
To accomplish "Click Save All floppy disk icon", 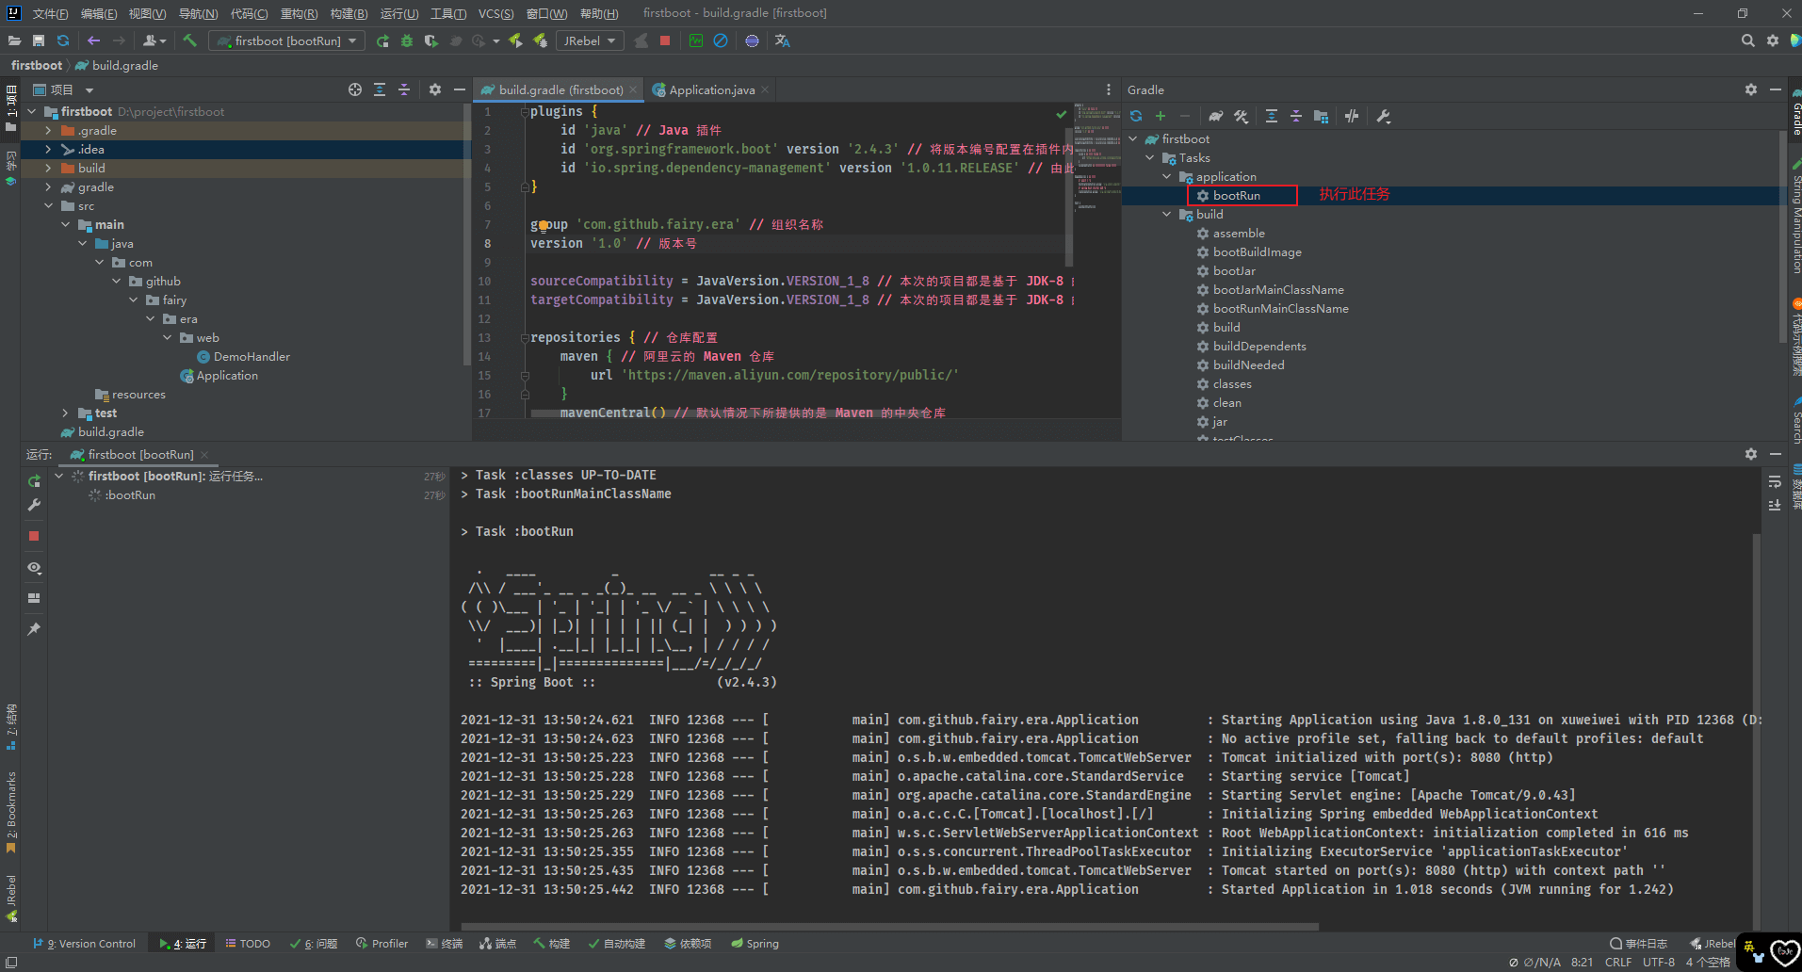I will click(39, 40).
